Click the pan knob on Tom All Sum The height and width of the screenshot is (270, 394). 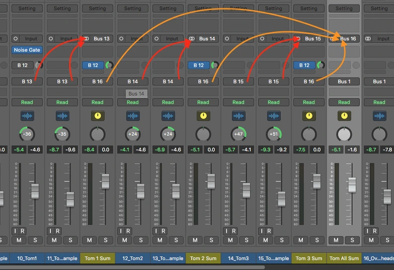pyautogui.click(x=344, y=134)
